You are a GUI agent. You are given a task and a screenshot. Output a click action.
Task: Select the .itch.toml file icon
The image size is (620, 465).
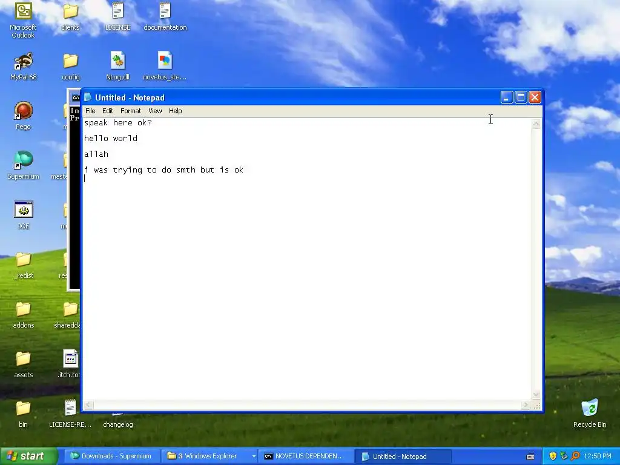coord(70,364)
